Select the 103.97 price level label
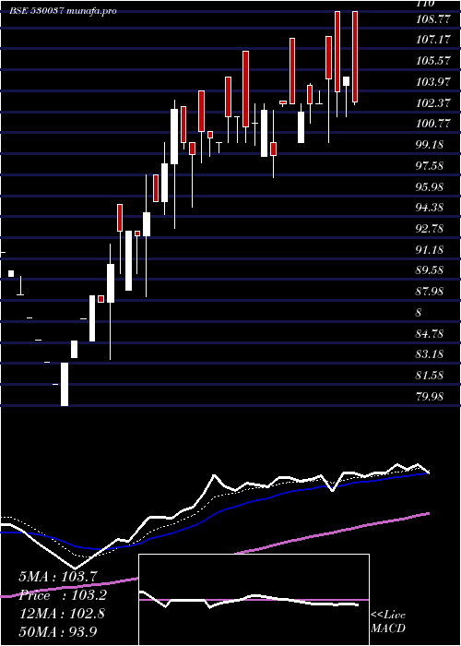The width and height of the screenshot is (461, 646). tap(433, 82)
